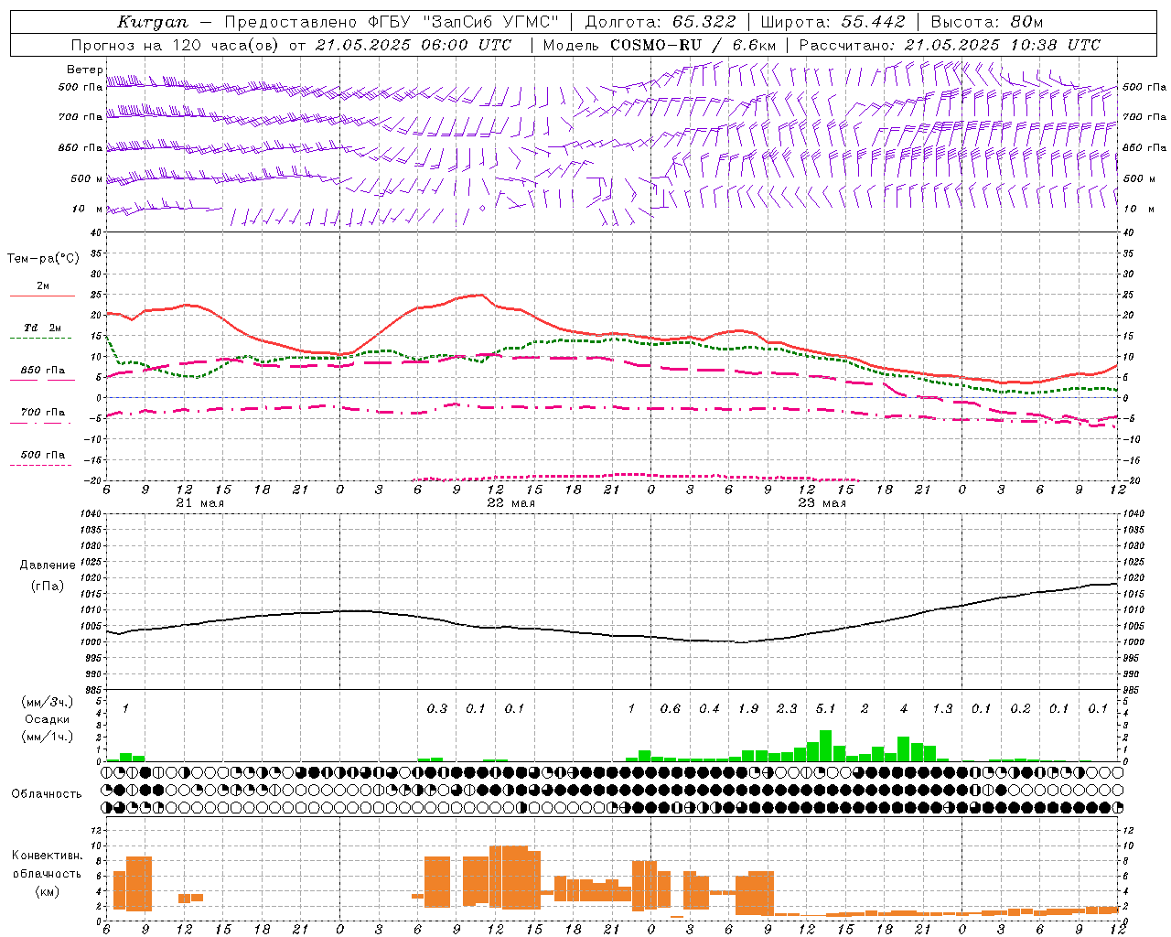Select the 'Облачность' cloud cover label
Viewport: 1171px width, 937px height.
[x=47, y=793]
